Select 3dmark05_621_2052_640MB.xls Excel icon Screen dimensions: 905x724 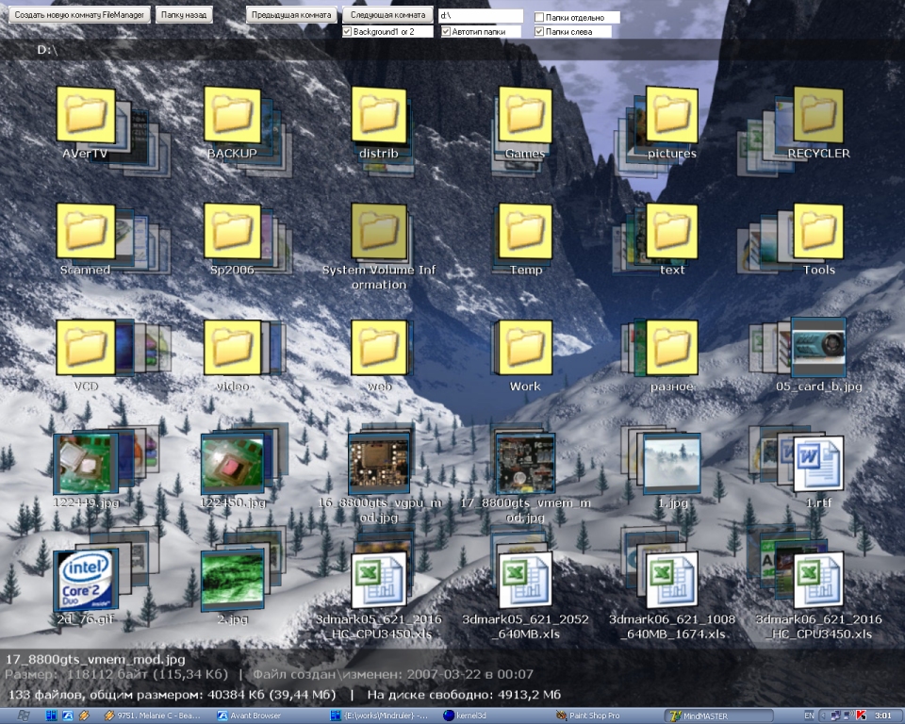[x=525, y=580]
